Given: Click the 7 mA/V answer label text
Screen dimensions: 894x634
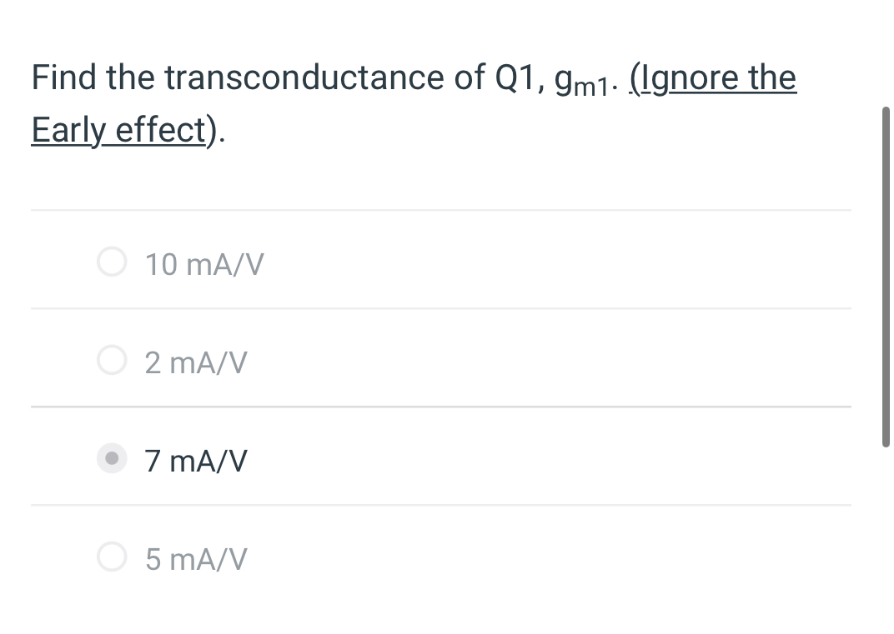Looking at the screenshot, I should click(x=196, y=460).
